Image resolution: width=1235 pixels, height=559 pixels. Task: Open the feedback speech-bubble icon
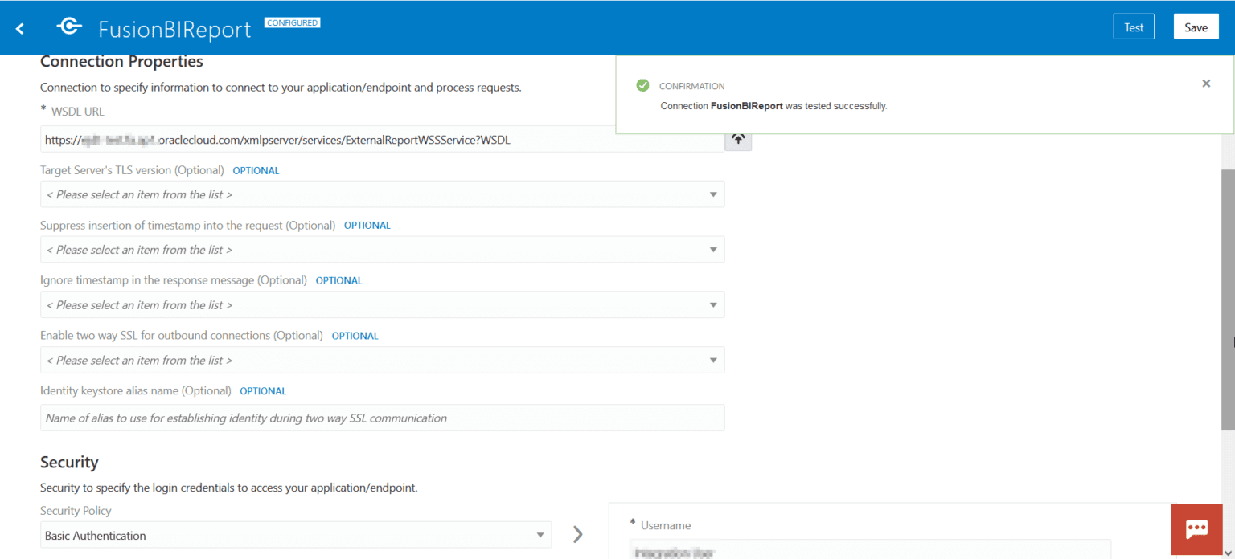(x=1196, y=529)
